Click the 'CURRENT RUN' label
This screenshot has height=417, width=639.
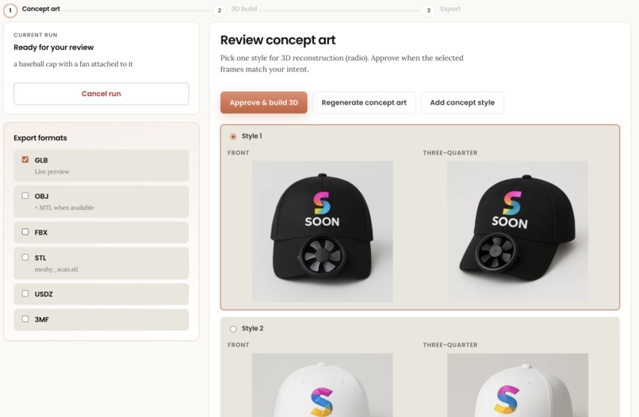(x=36, y=35)
